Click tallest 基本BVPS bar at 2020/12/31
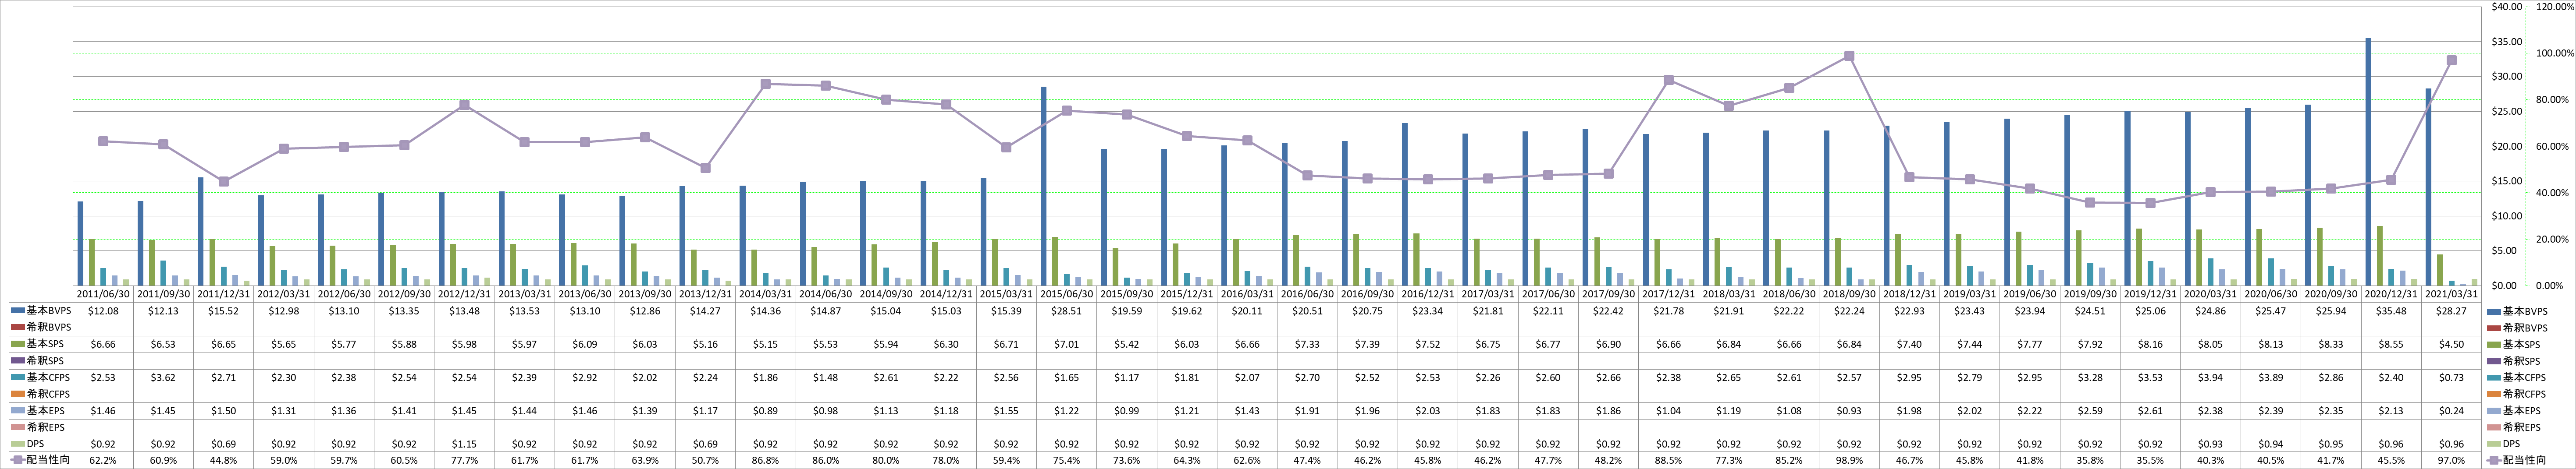Screen dimensions: 2576x469 pyautogui.click(x=2369, y=162)
